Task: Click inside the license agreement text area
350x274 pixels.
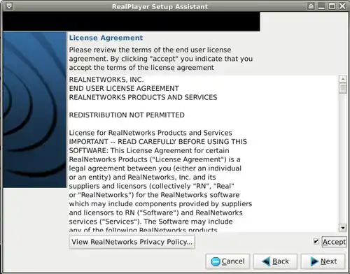Action: [203, 153]
